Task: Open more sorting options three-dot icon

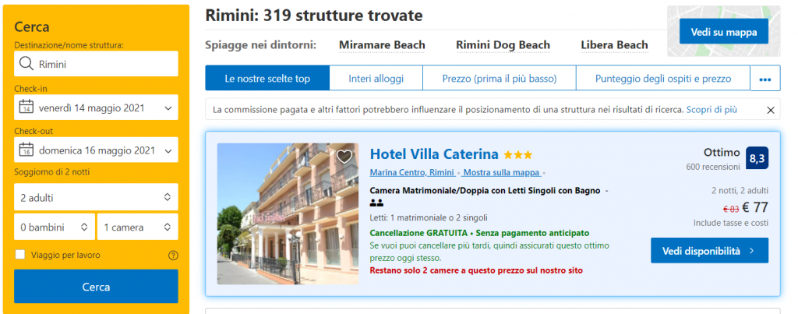Action: point(765,79)
